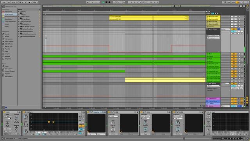
Task: Toggle the Piano track activator button
Action: click(234, 56)
